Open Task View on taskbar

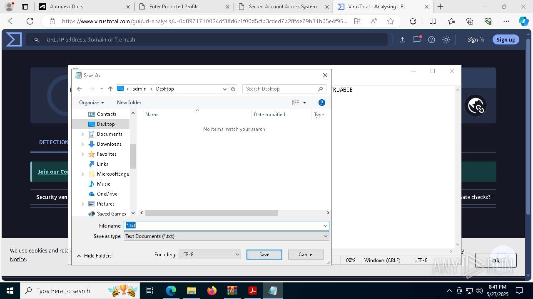[x=150, y=291]
